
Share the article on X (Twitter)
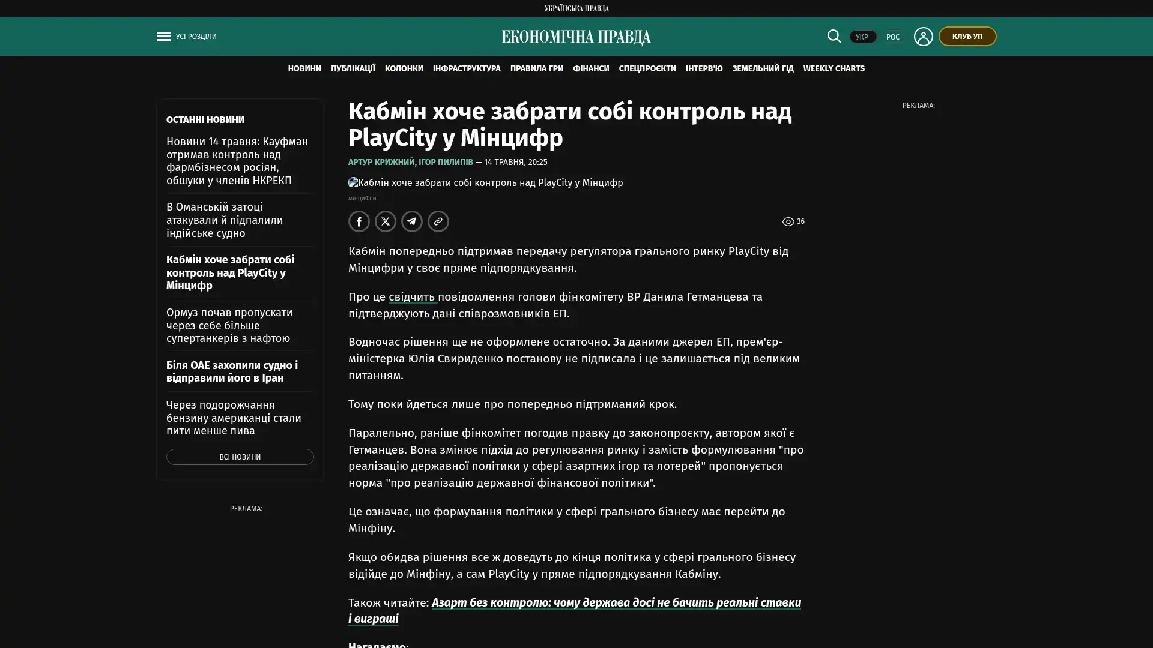pos(386,221)
